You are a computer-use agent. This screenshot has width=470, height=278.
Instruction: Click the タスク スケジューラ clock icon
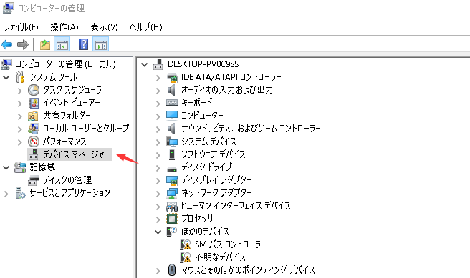(x=34, y=90)
